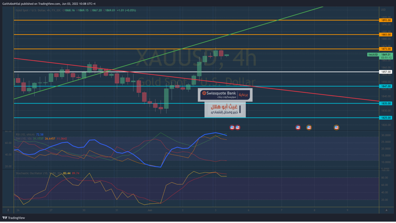This screenshot has width=396, height=223.
Task: Click the RSI value 72.58
Action: click(40, 134)
